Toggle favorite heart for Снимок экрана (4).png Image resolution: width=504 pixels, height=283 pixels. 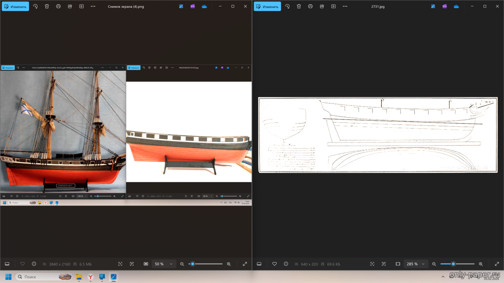(x=22, y=264)
